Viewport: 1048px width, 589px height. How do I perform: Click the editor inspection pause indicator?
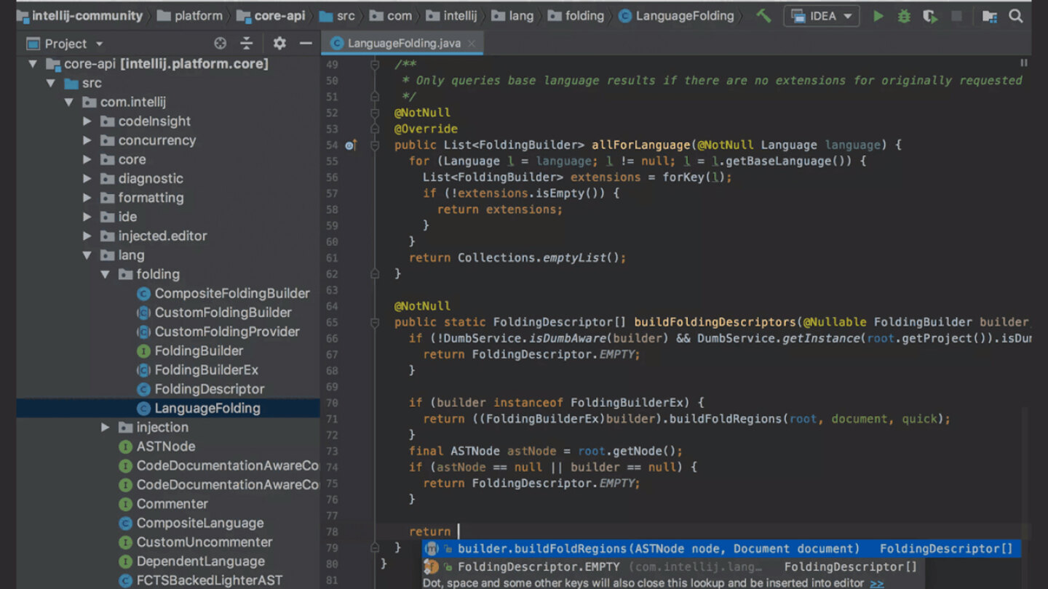pos(1024,63)
